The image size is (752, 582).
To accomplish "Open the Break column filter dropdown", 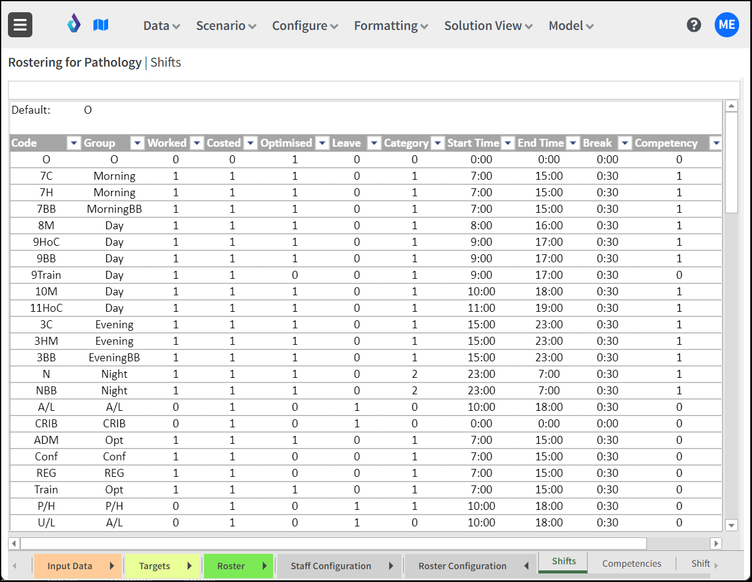I will 625,143.
